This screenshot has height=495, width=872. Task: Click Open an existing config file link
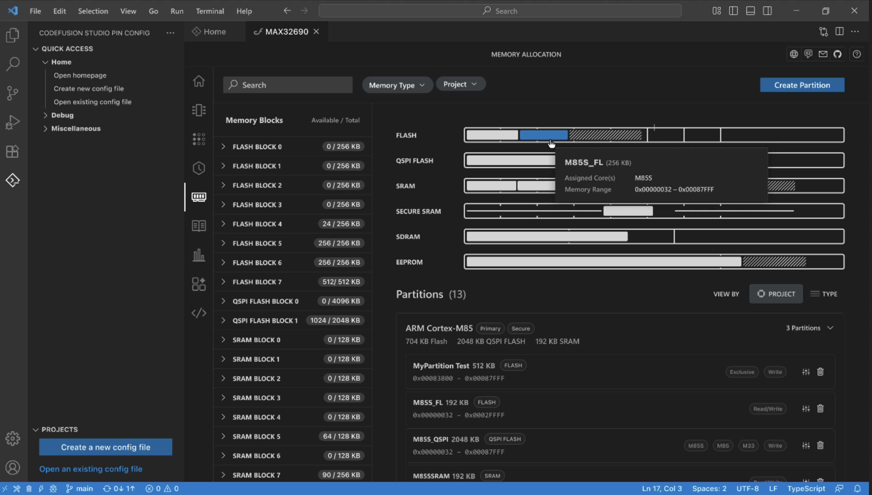click(x=91, y=469)
